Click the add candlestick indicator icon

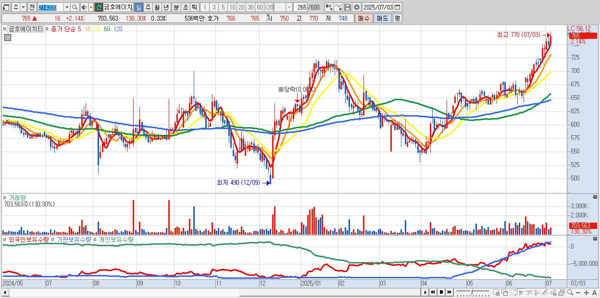[x=329, y=7]
